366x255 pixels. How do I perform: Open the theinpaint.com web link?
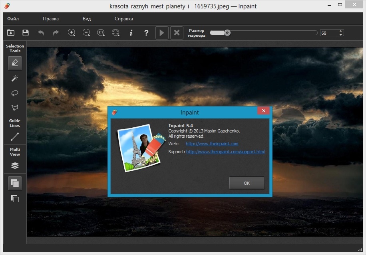[212, 144]
